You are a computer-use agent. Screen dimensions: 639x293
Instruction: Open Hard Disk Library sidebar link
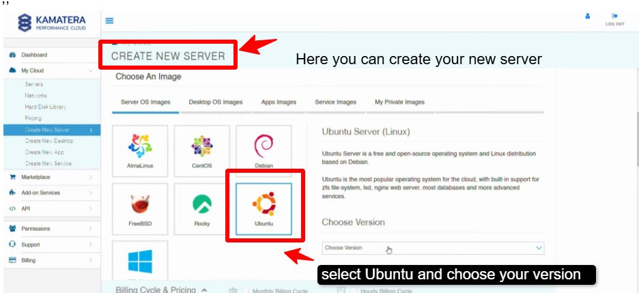pos(45,107)
